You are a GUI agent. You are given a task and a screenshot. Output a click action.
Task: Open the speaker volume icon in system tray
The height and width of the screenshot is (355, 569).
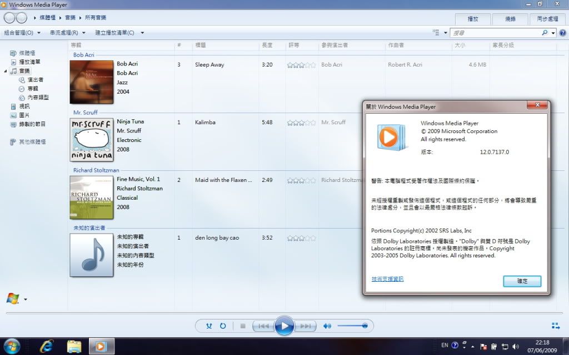point(515,347)
